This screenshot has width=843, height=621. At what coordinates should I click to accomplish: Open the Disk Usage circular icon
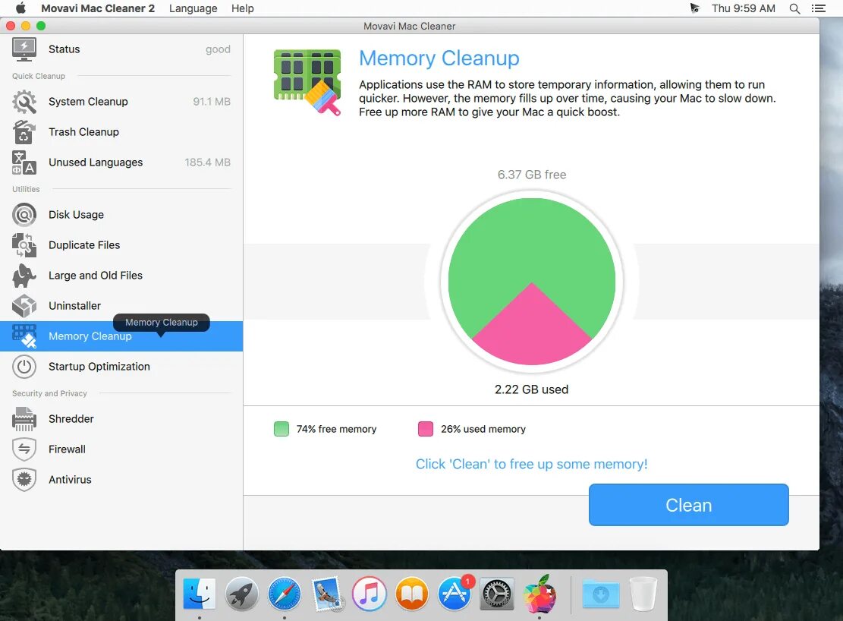tap(24, 215)
